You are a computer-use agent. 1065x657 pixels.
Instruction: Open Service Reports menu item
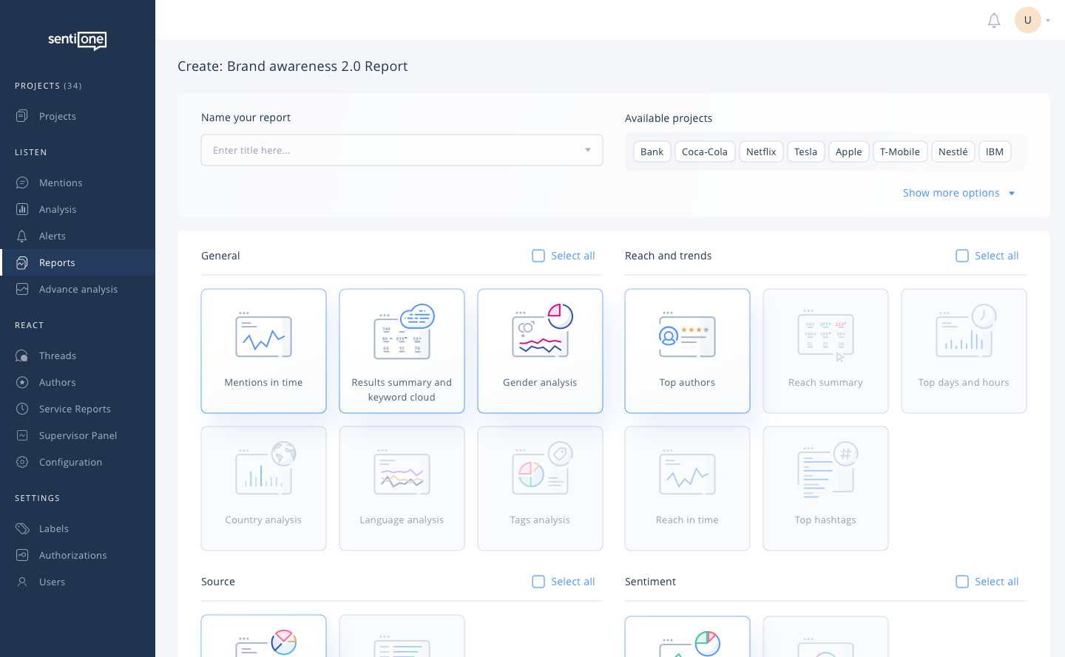click(x=75, y=409)
